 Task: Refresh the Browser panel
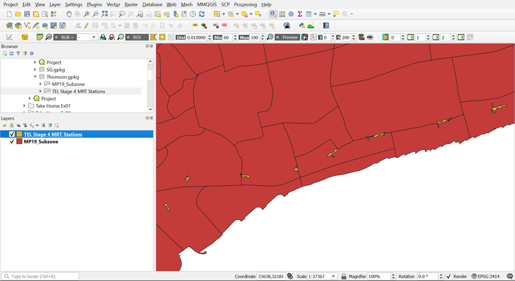tap(12, 53)
